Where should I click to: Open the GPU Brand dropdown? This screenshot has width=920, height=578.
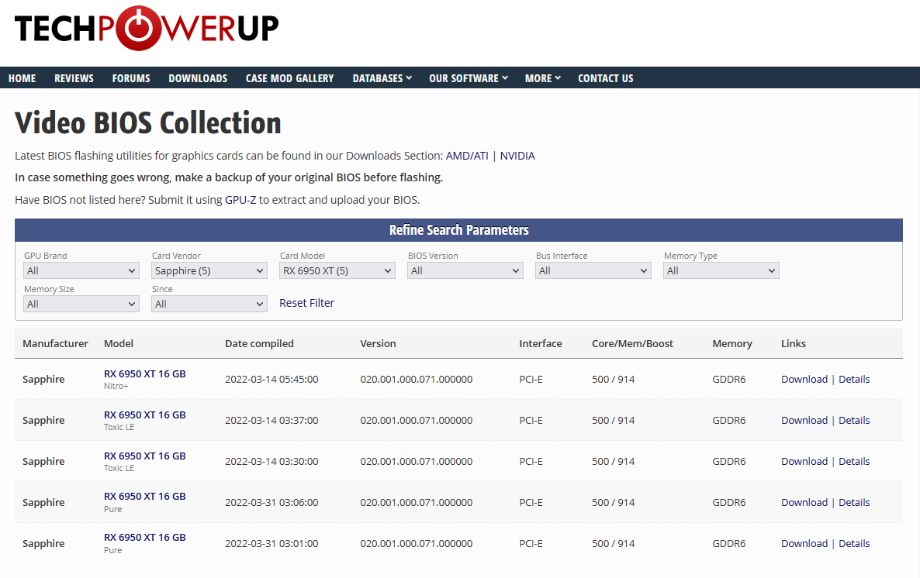pyautogui.click(x=81, y=270)
